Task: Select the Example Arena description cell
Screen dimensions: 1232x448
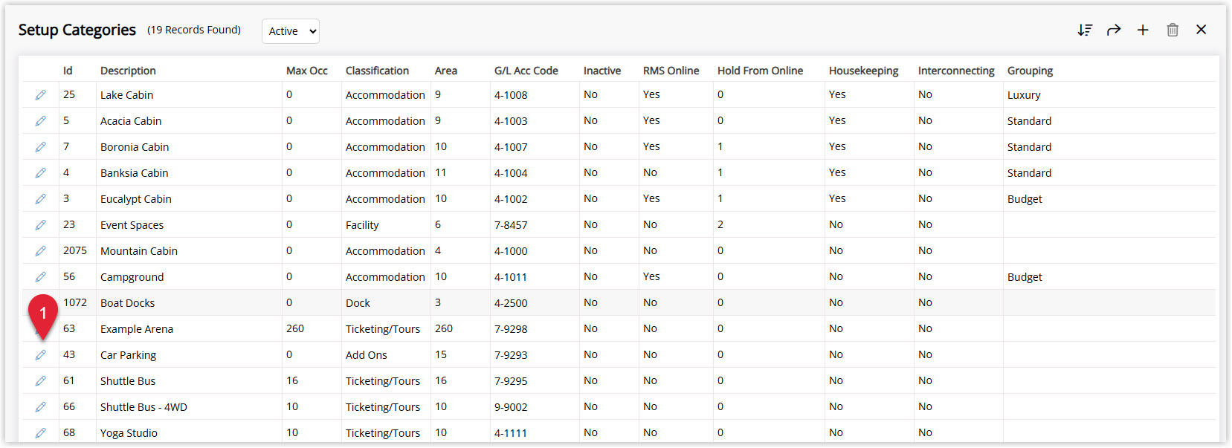Action: tap(136, 329)
